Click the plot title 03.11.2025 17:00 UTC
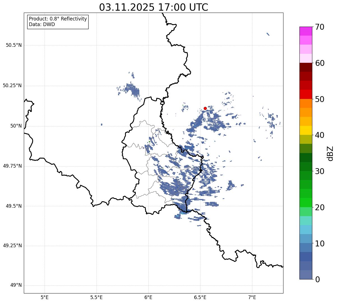The height and width of the screenshot is (303, 337). pyautogui.click(x=154, y=7)
